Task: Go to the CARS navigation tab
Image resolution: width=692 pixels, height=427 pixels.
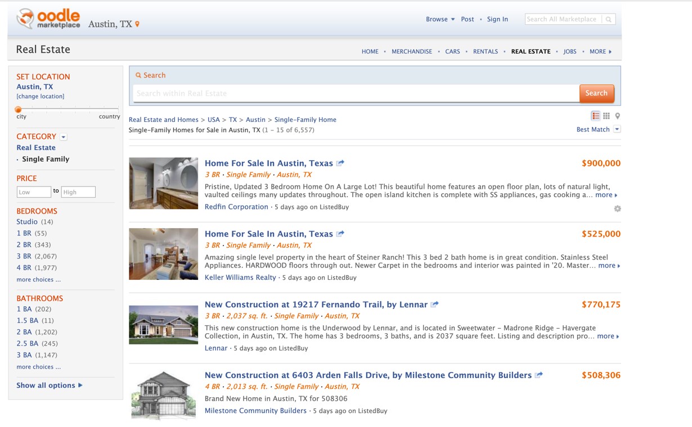Action: click(x=452, y=52)
